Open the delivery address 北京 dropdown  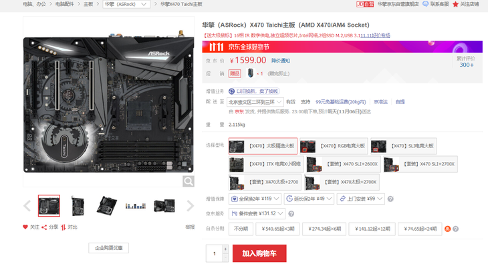pos(255,102)
